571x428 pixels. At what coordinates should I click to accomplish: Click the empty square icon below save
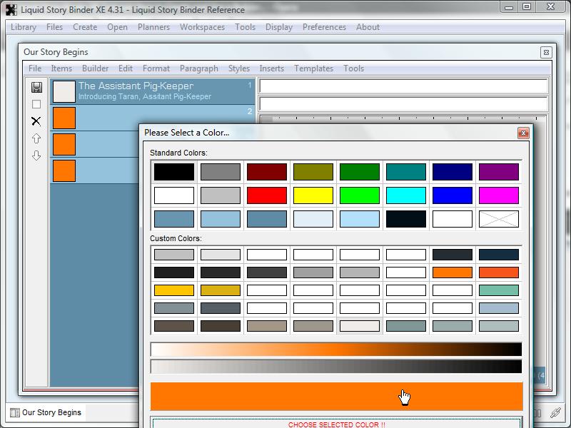pos(36,104)
